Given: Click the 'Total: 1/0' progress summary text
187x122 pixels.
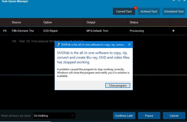Looking at the screenshot, I should [24, 41].
